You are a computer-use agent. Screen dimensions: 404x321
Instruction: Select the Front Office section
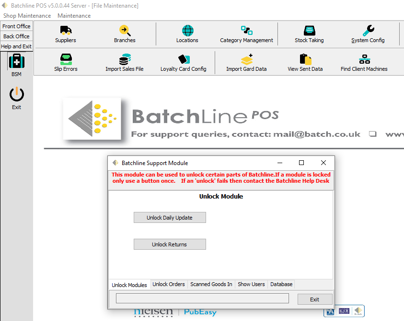(16, 26)
